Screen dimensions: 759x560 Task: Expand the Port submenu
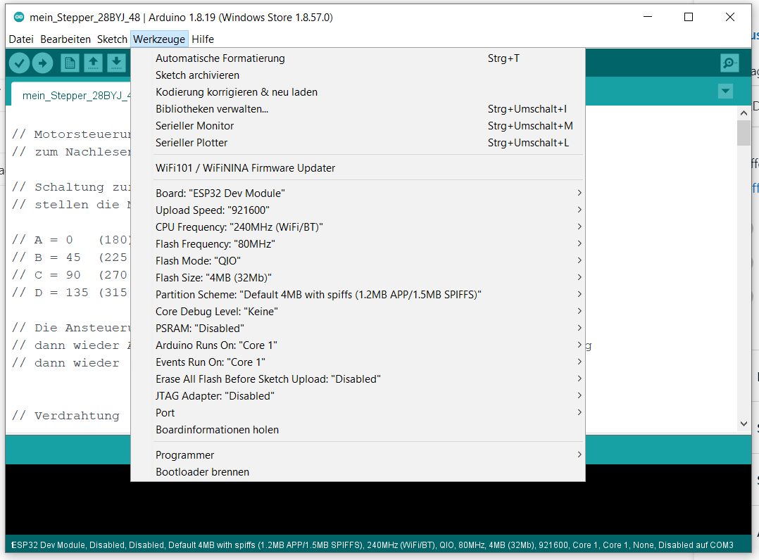358,414
